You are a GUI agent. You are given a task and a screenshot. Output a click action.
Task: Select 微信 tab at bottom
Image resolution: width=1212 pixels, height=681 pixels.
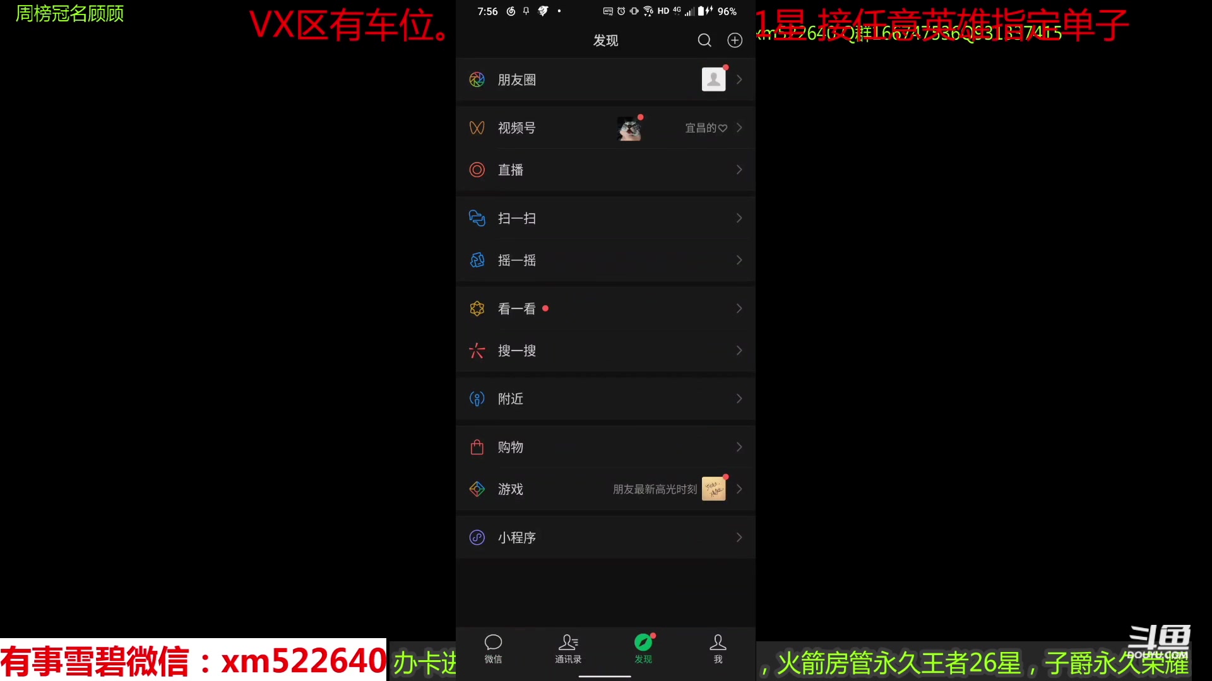pos(493,649)
